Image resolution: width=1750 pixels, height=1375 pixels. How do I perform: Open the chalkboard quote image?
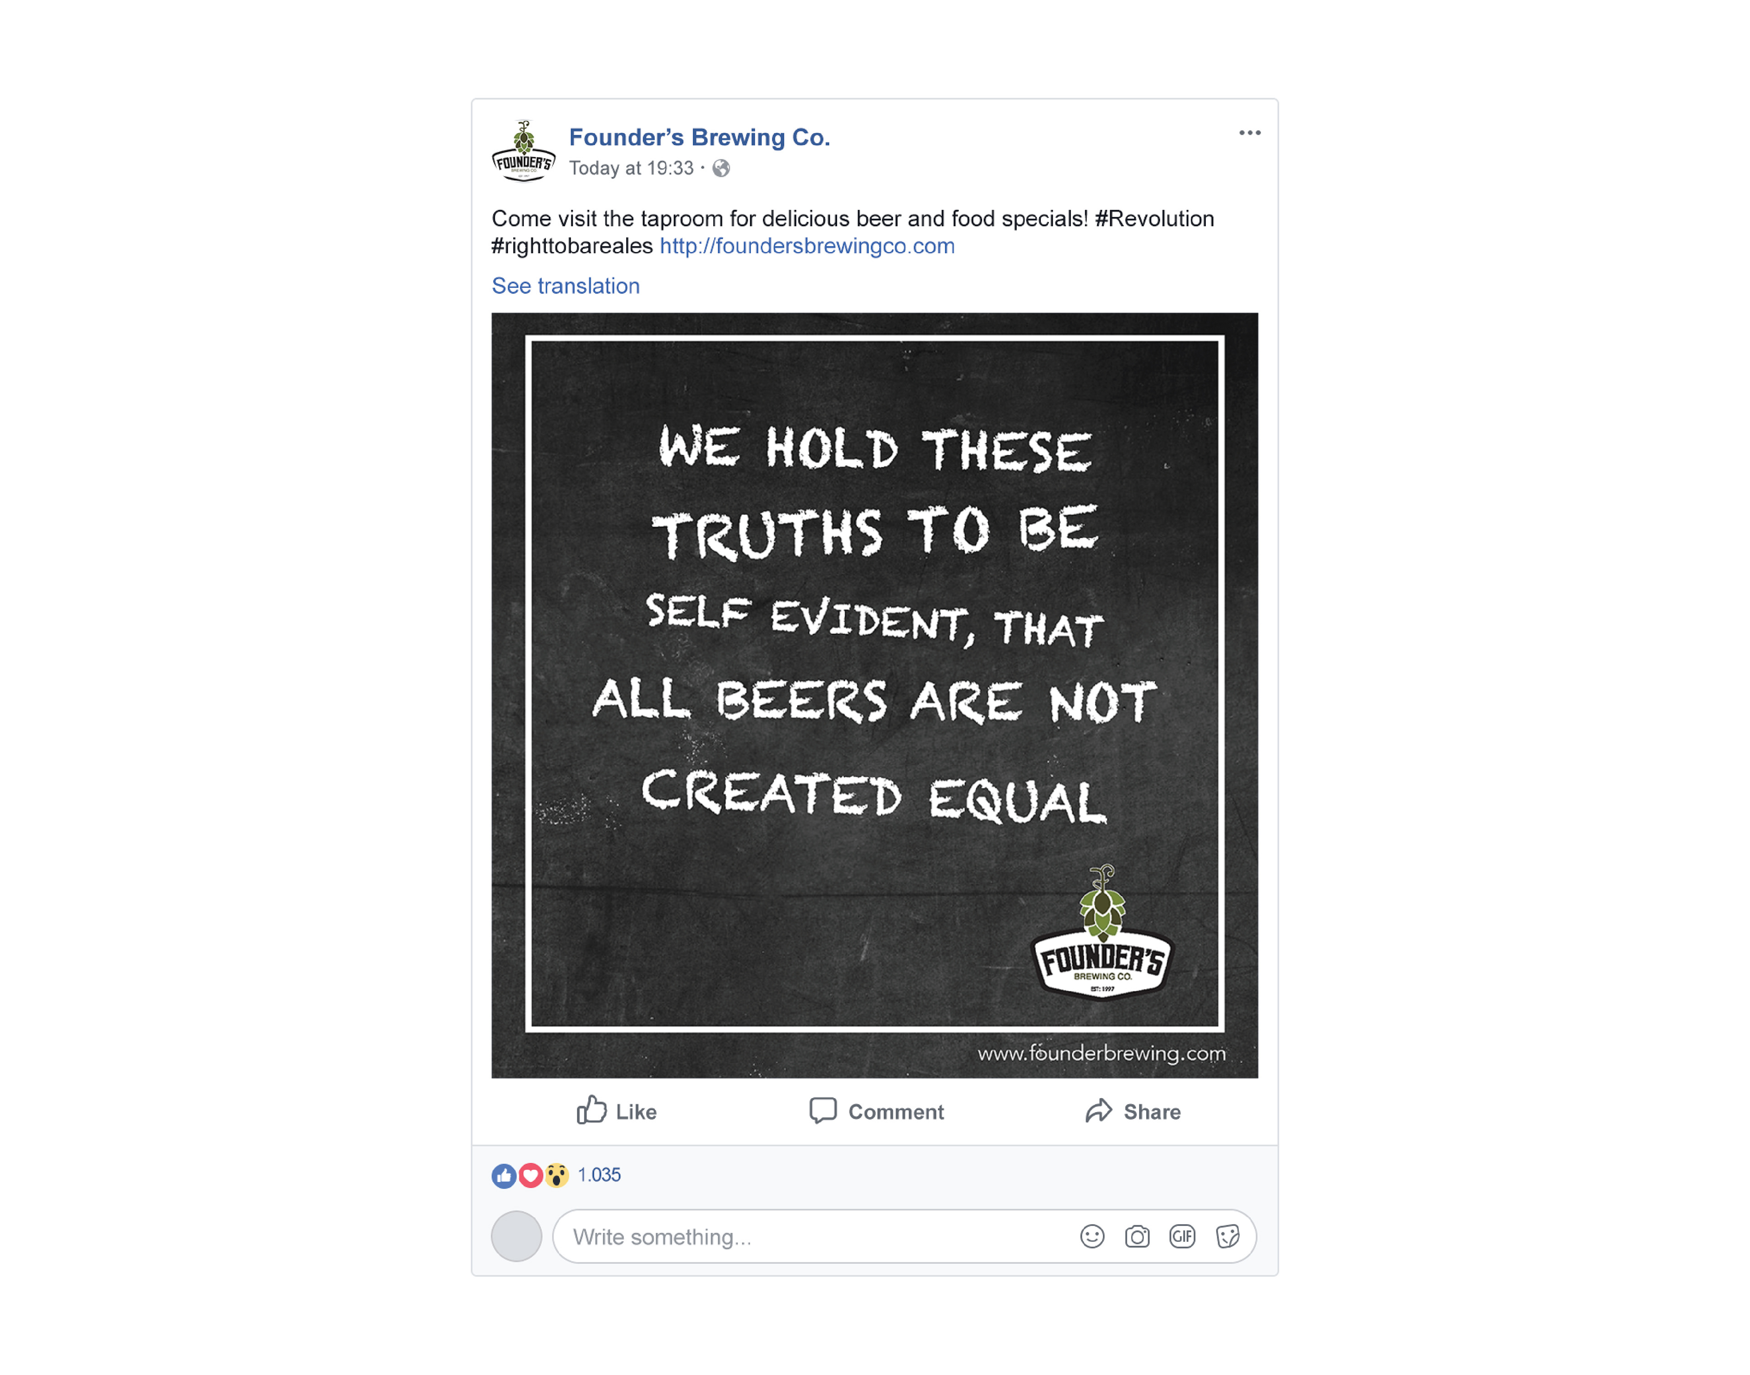pos(875,696)
